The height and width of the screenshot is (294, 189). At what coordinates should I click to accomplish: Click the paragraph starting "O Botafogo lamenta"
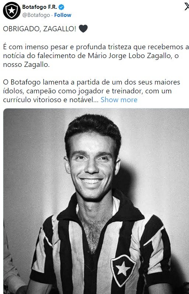[x=92, y=91]
